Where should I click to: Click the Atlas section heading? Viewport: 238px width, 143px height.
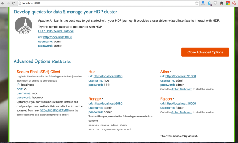165,72
